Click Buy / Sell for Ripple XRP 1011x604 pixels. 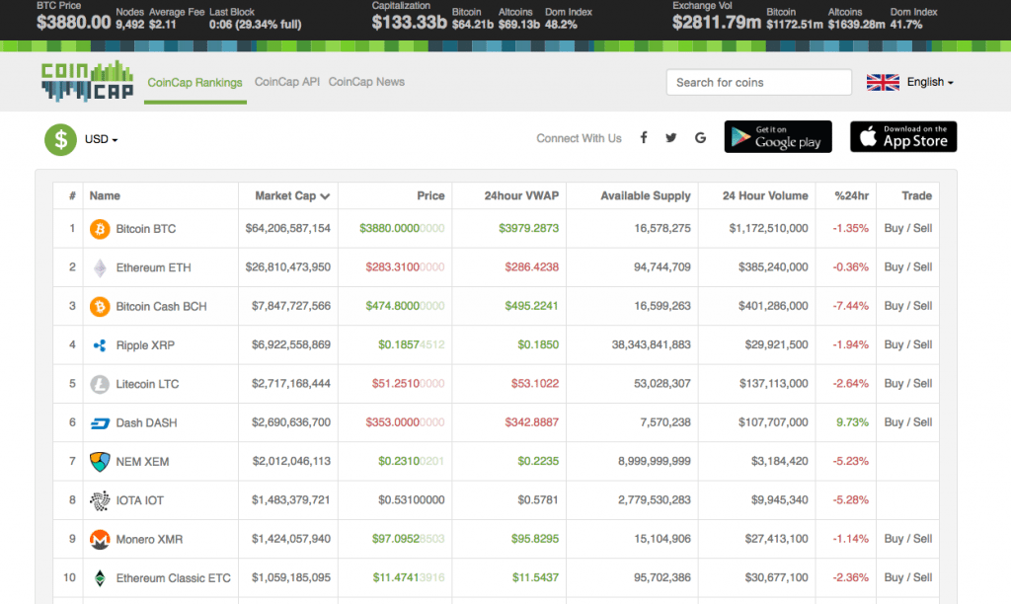tap(908, 344)
